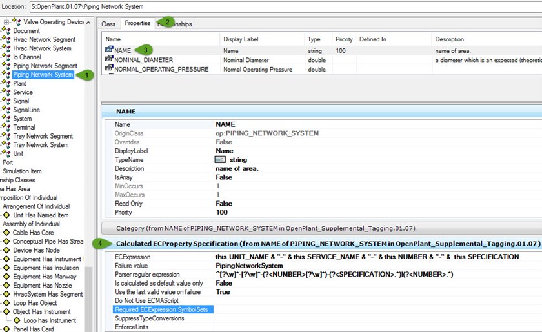Image resolution: width=542 pixels, height=332 pixels.
Task: Click the Hvac Network System class icon
Action: [x=6, y=48]
